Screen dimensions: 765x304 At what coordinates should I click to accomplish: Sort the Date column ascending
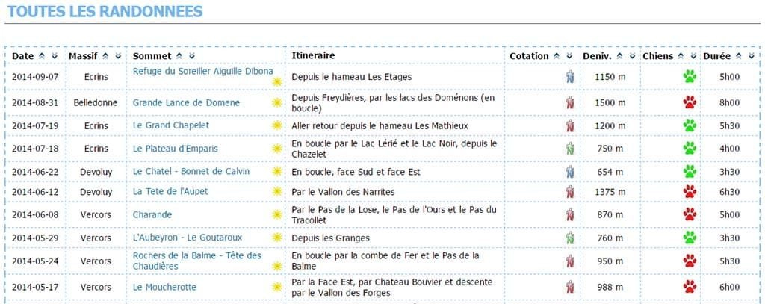(x=42, y=56)
